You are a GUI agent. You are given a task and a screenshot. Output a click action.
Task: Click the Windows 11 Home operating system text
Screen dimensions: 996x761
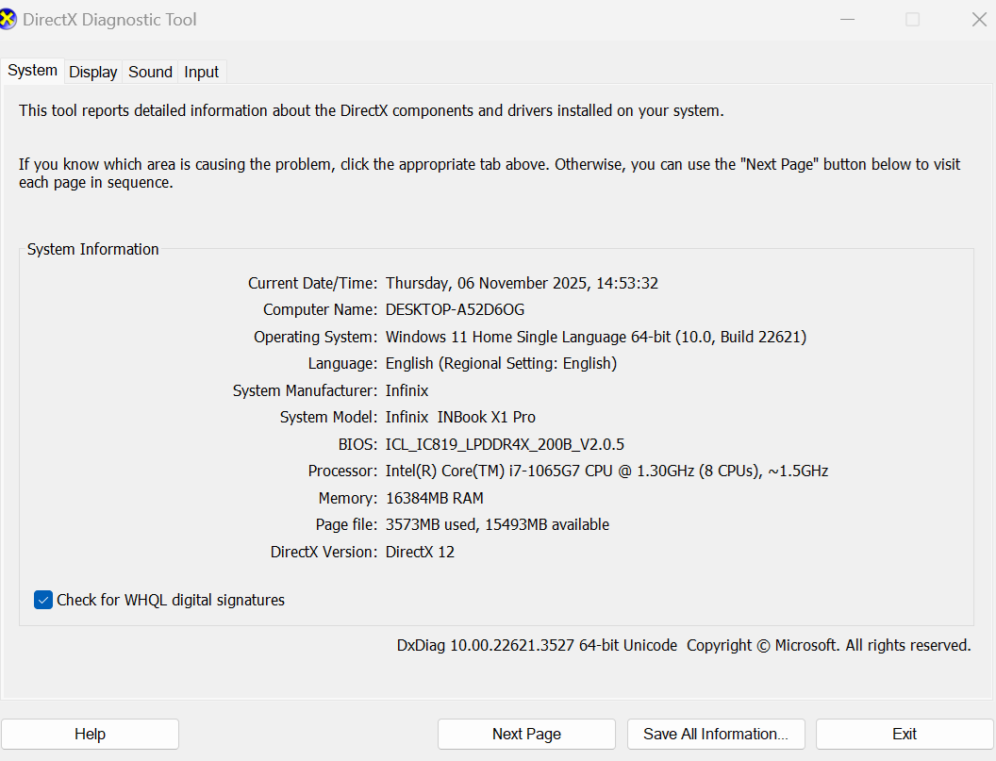(x=595, y=337)
